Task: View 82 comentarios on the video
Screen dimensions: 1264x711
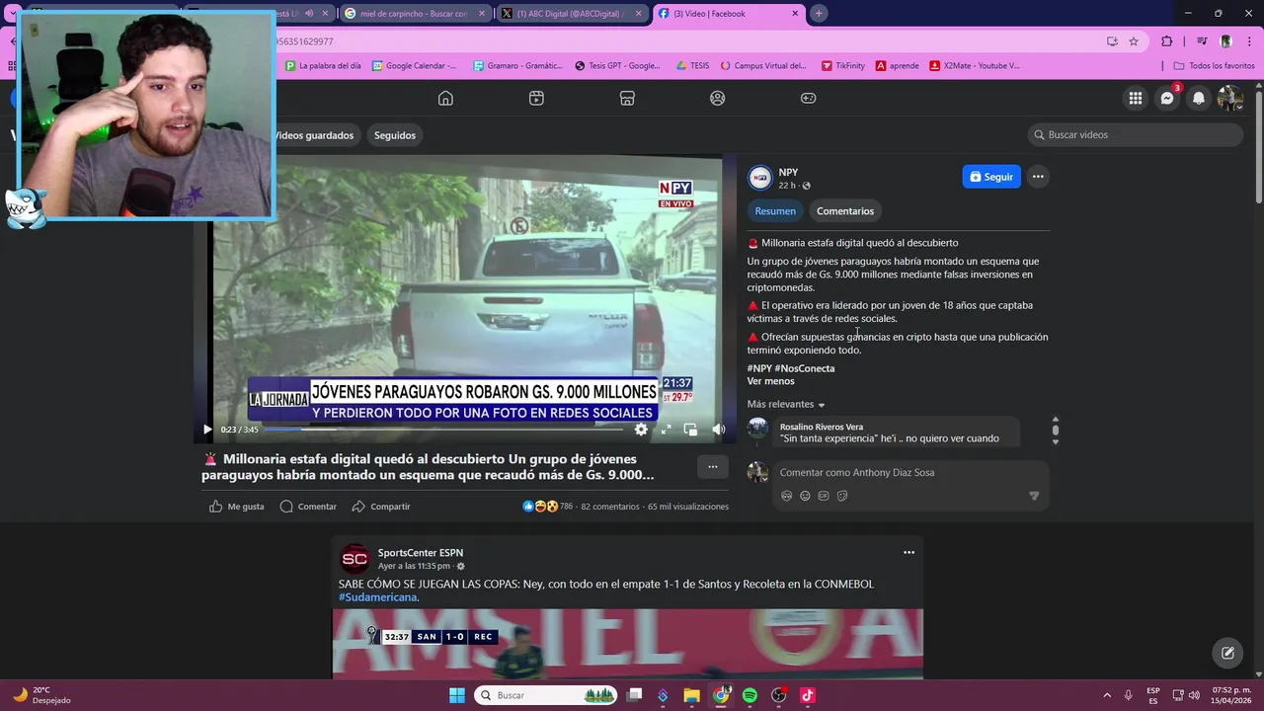Action: [x=610, y=507]
